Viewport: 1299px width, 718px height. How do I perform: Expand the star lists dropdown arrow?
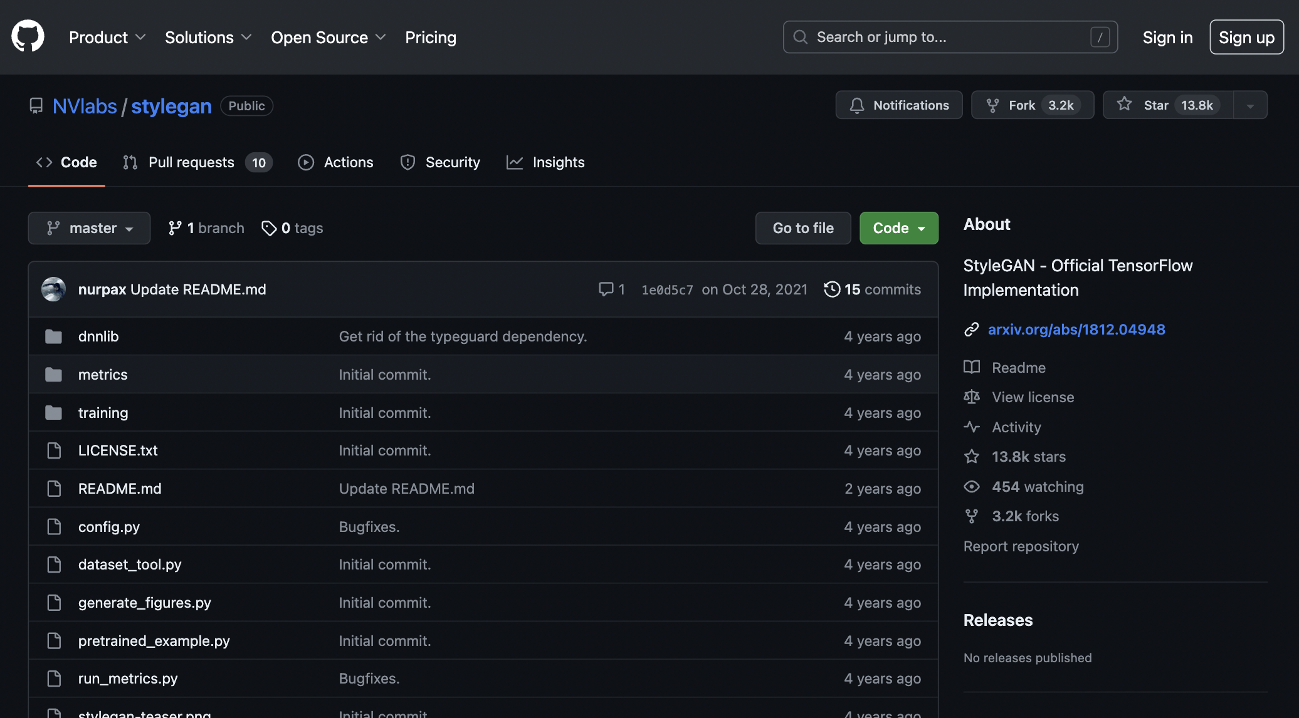coord(1250,105)
